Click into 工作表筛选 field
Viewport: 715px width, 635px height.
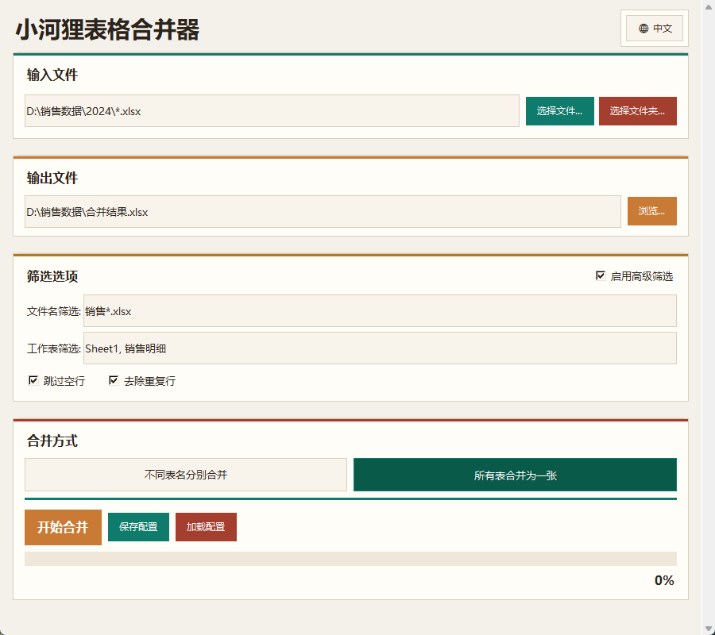click(x=380, y=348)
